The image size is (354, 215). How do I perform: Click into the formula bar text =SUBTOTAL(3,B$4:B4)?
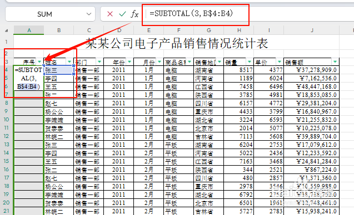tap(191, 13)
